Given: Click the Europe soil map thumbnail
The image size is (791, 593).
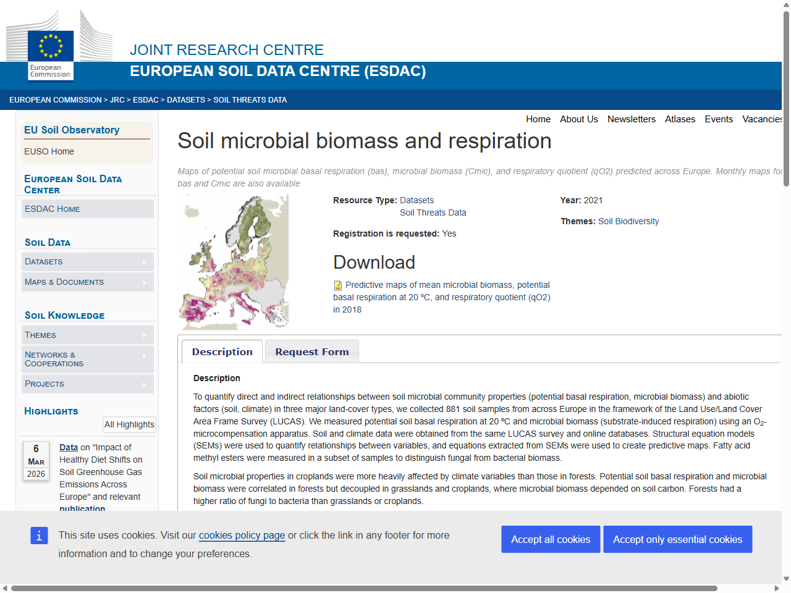Looking at the screenshot, I should click(x=234, y=262).
